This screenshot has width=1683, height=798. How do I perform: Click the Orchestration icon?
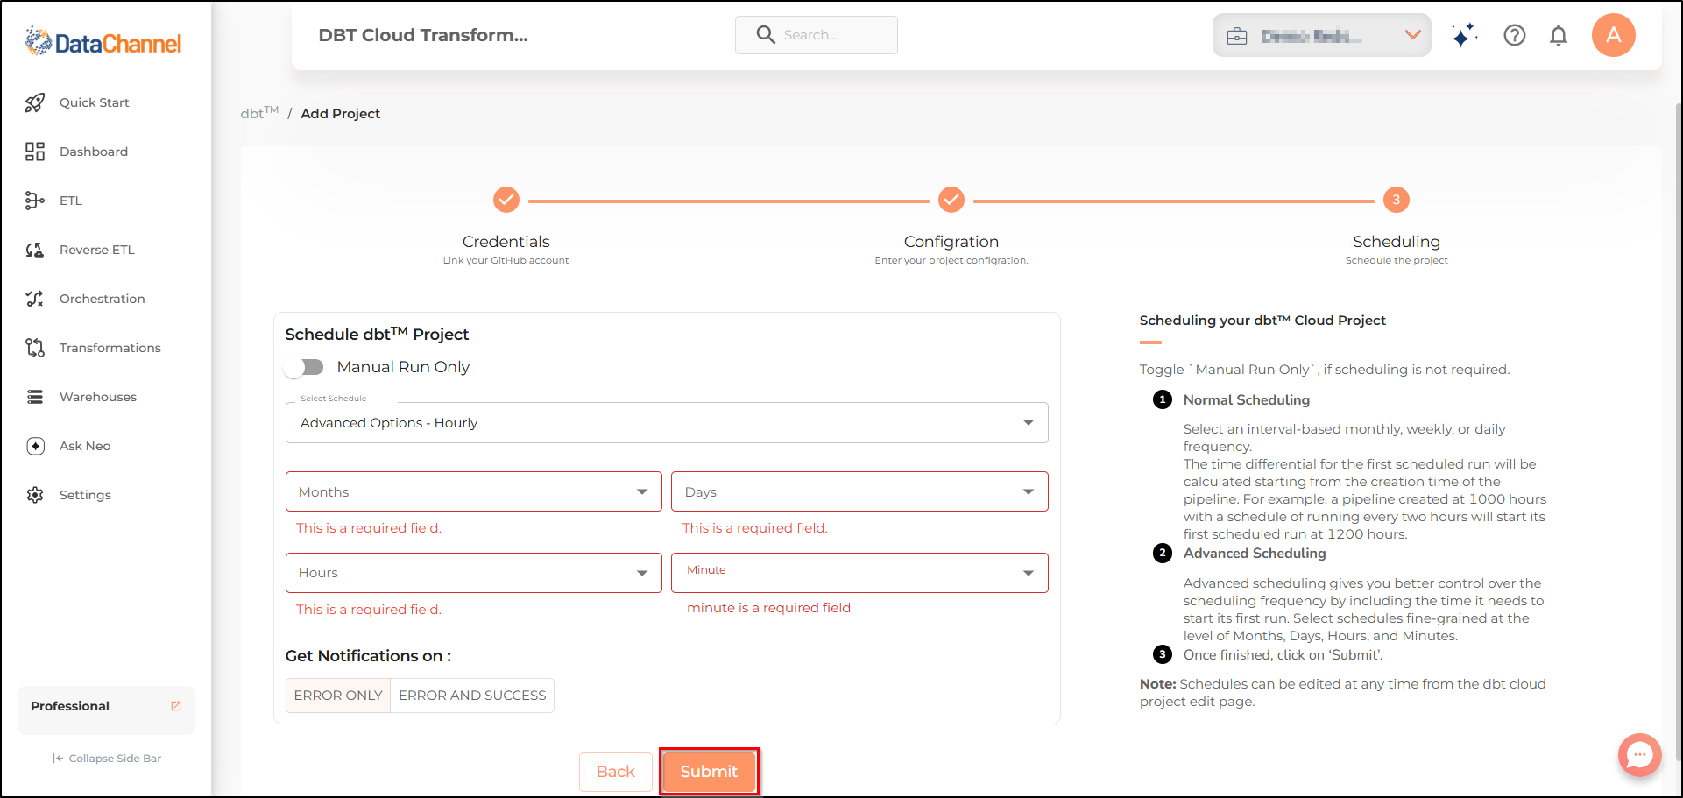[x=35, y=299]
